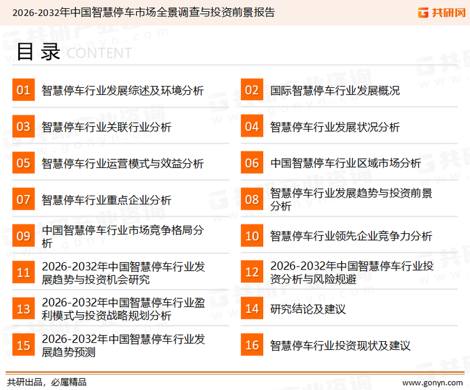The width and height of the screenshot is (470, 390).
Task: Click orange number box 03
Action: [23, 126]
